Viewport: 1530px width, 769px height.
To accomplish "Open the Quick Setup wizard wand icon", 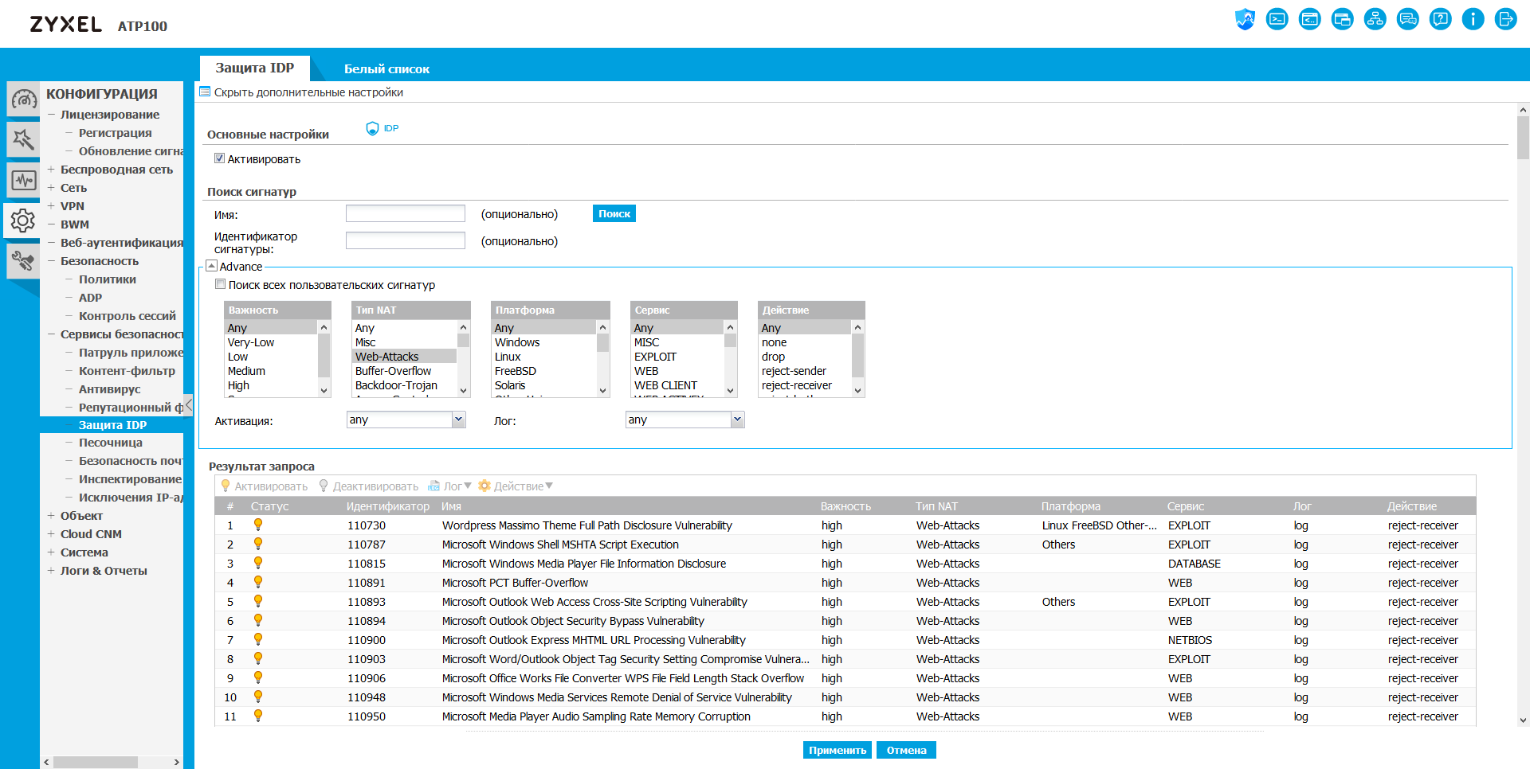I will [23, 140].
